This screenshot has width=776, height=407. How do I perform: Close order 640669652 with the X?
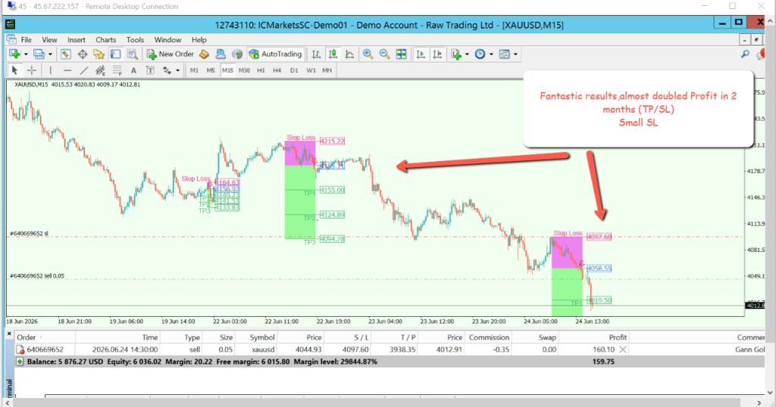[623, 350]
